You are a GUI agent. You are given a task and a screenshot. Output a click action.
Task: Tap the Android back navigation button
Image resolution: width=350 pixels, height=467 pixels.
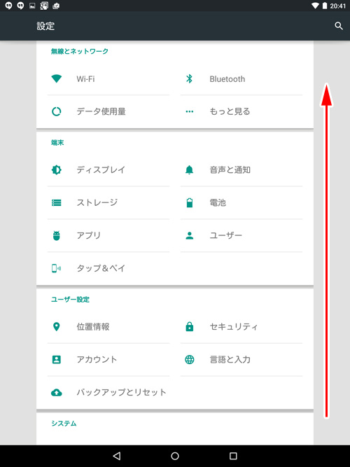point(117,456)
